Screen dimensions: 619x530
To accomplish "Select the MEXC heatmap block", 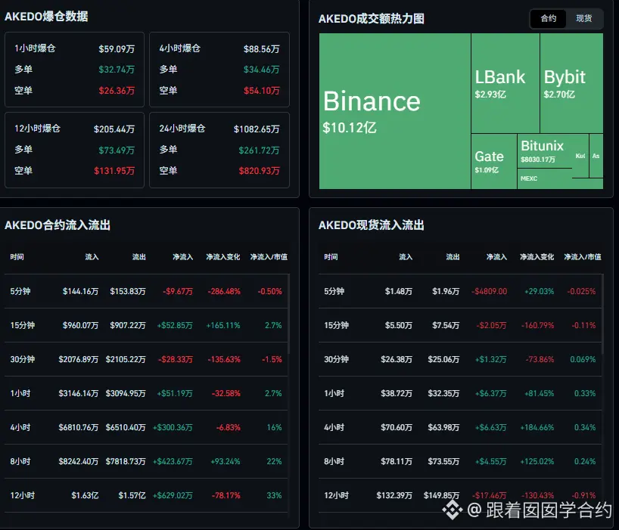I will coord(545,178).
